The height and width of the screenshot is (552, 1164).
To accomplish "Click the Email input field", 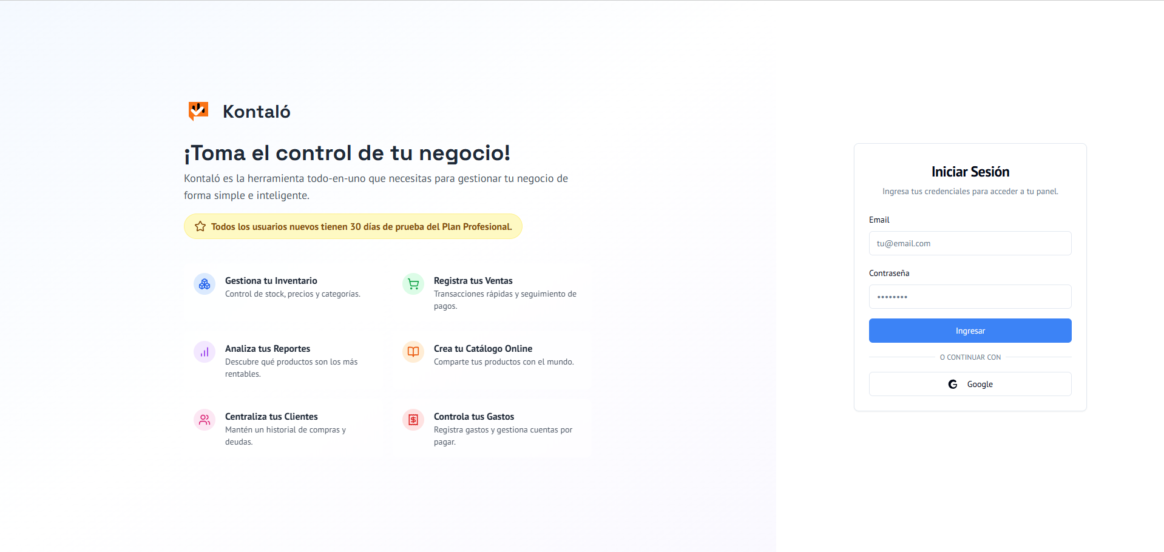I will click(969, 243).
